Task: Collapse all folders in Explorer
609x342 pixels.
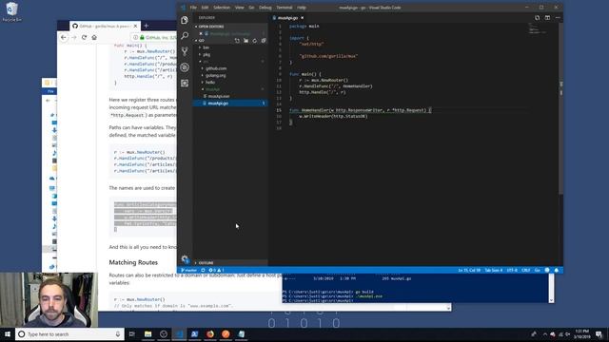Action: [x=264, y=40]
